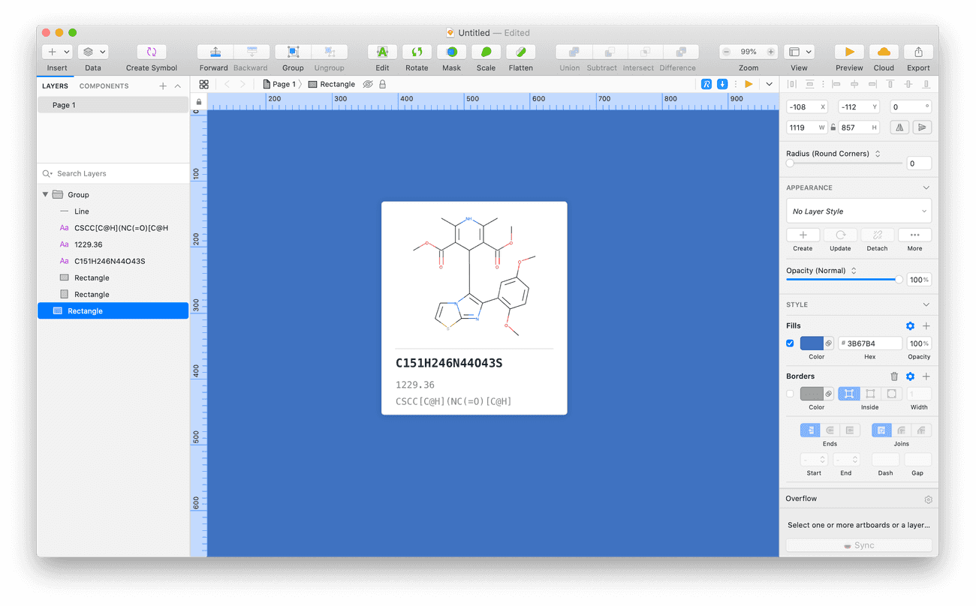Collapse the Appearance section chevron
The image size is (976, 606).
point(926,187)
